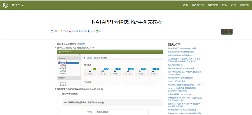Open article 绑定自主域名以及域名备案说明
The image size is (252, 115).
[181, 68]
